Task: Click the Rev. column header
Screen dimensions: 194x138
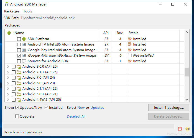Action: pyautogui.click(x=120, y=33)
